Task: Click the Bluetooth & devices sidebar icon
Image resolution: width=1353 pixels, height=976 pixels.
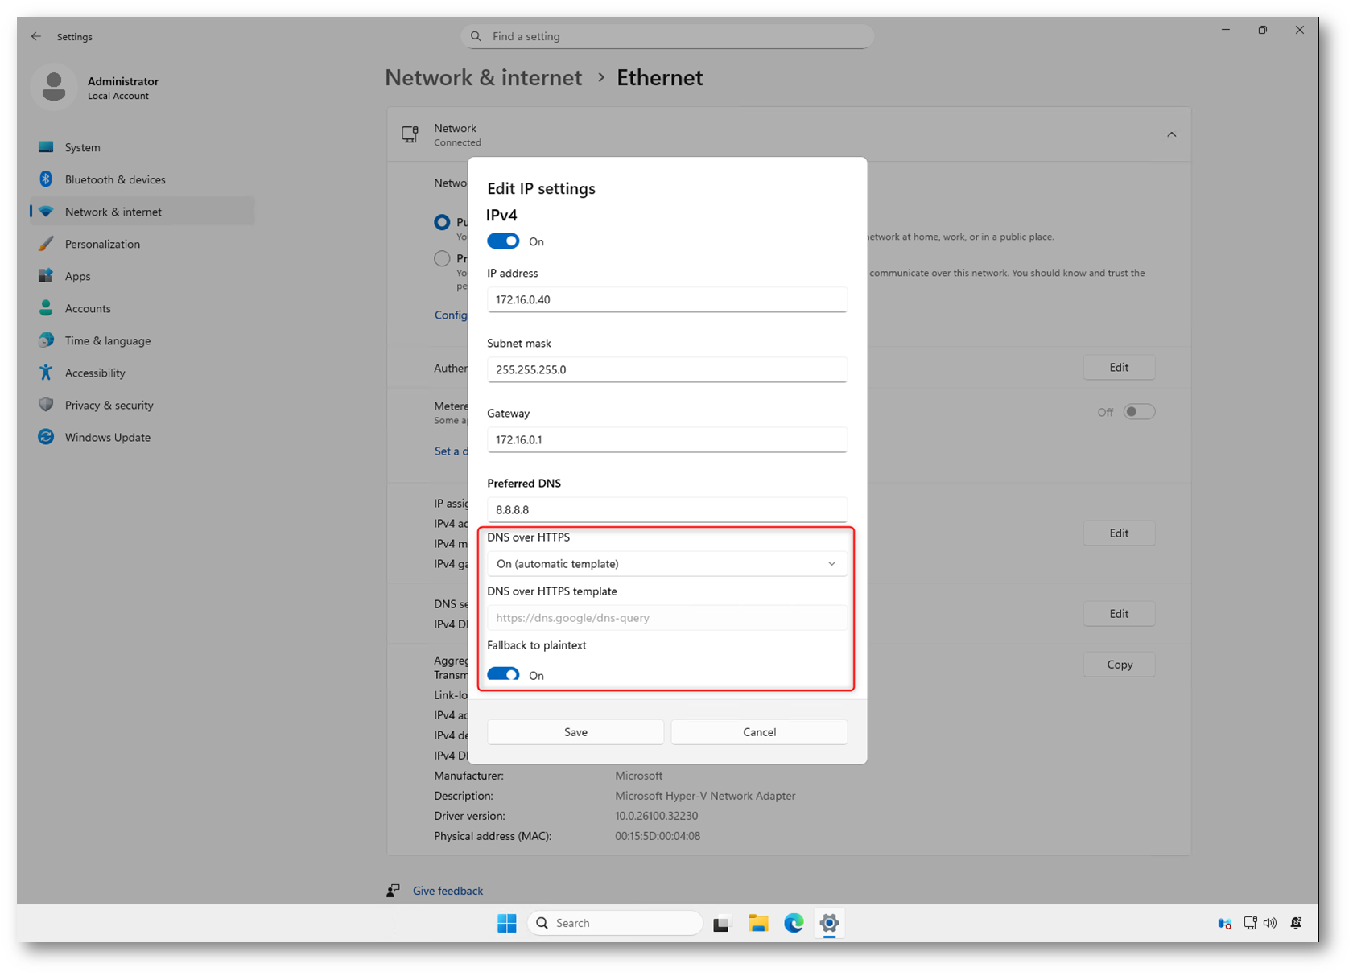Action: (x=46, y=179)
